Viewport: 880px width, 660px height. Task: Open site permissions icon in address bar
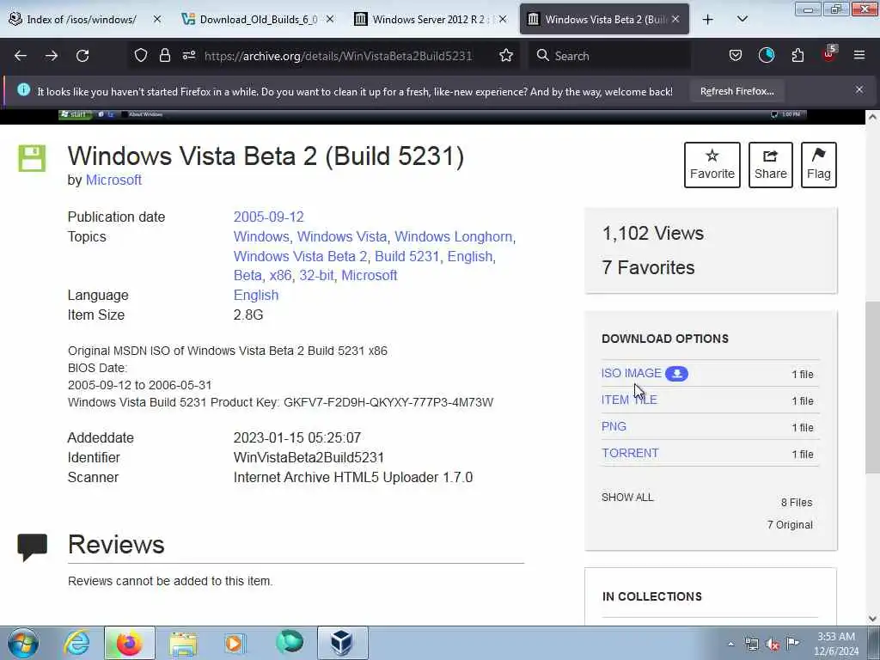coord(189,55)
